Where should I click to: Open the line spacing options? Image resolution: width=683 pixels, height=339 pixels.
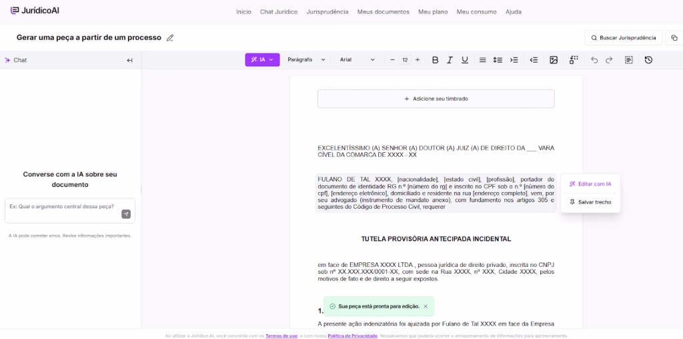(x=498, y=60)
